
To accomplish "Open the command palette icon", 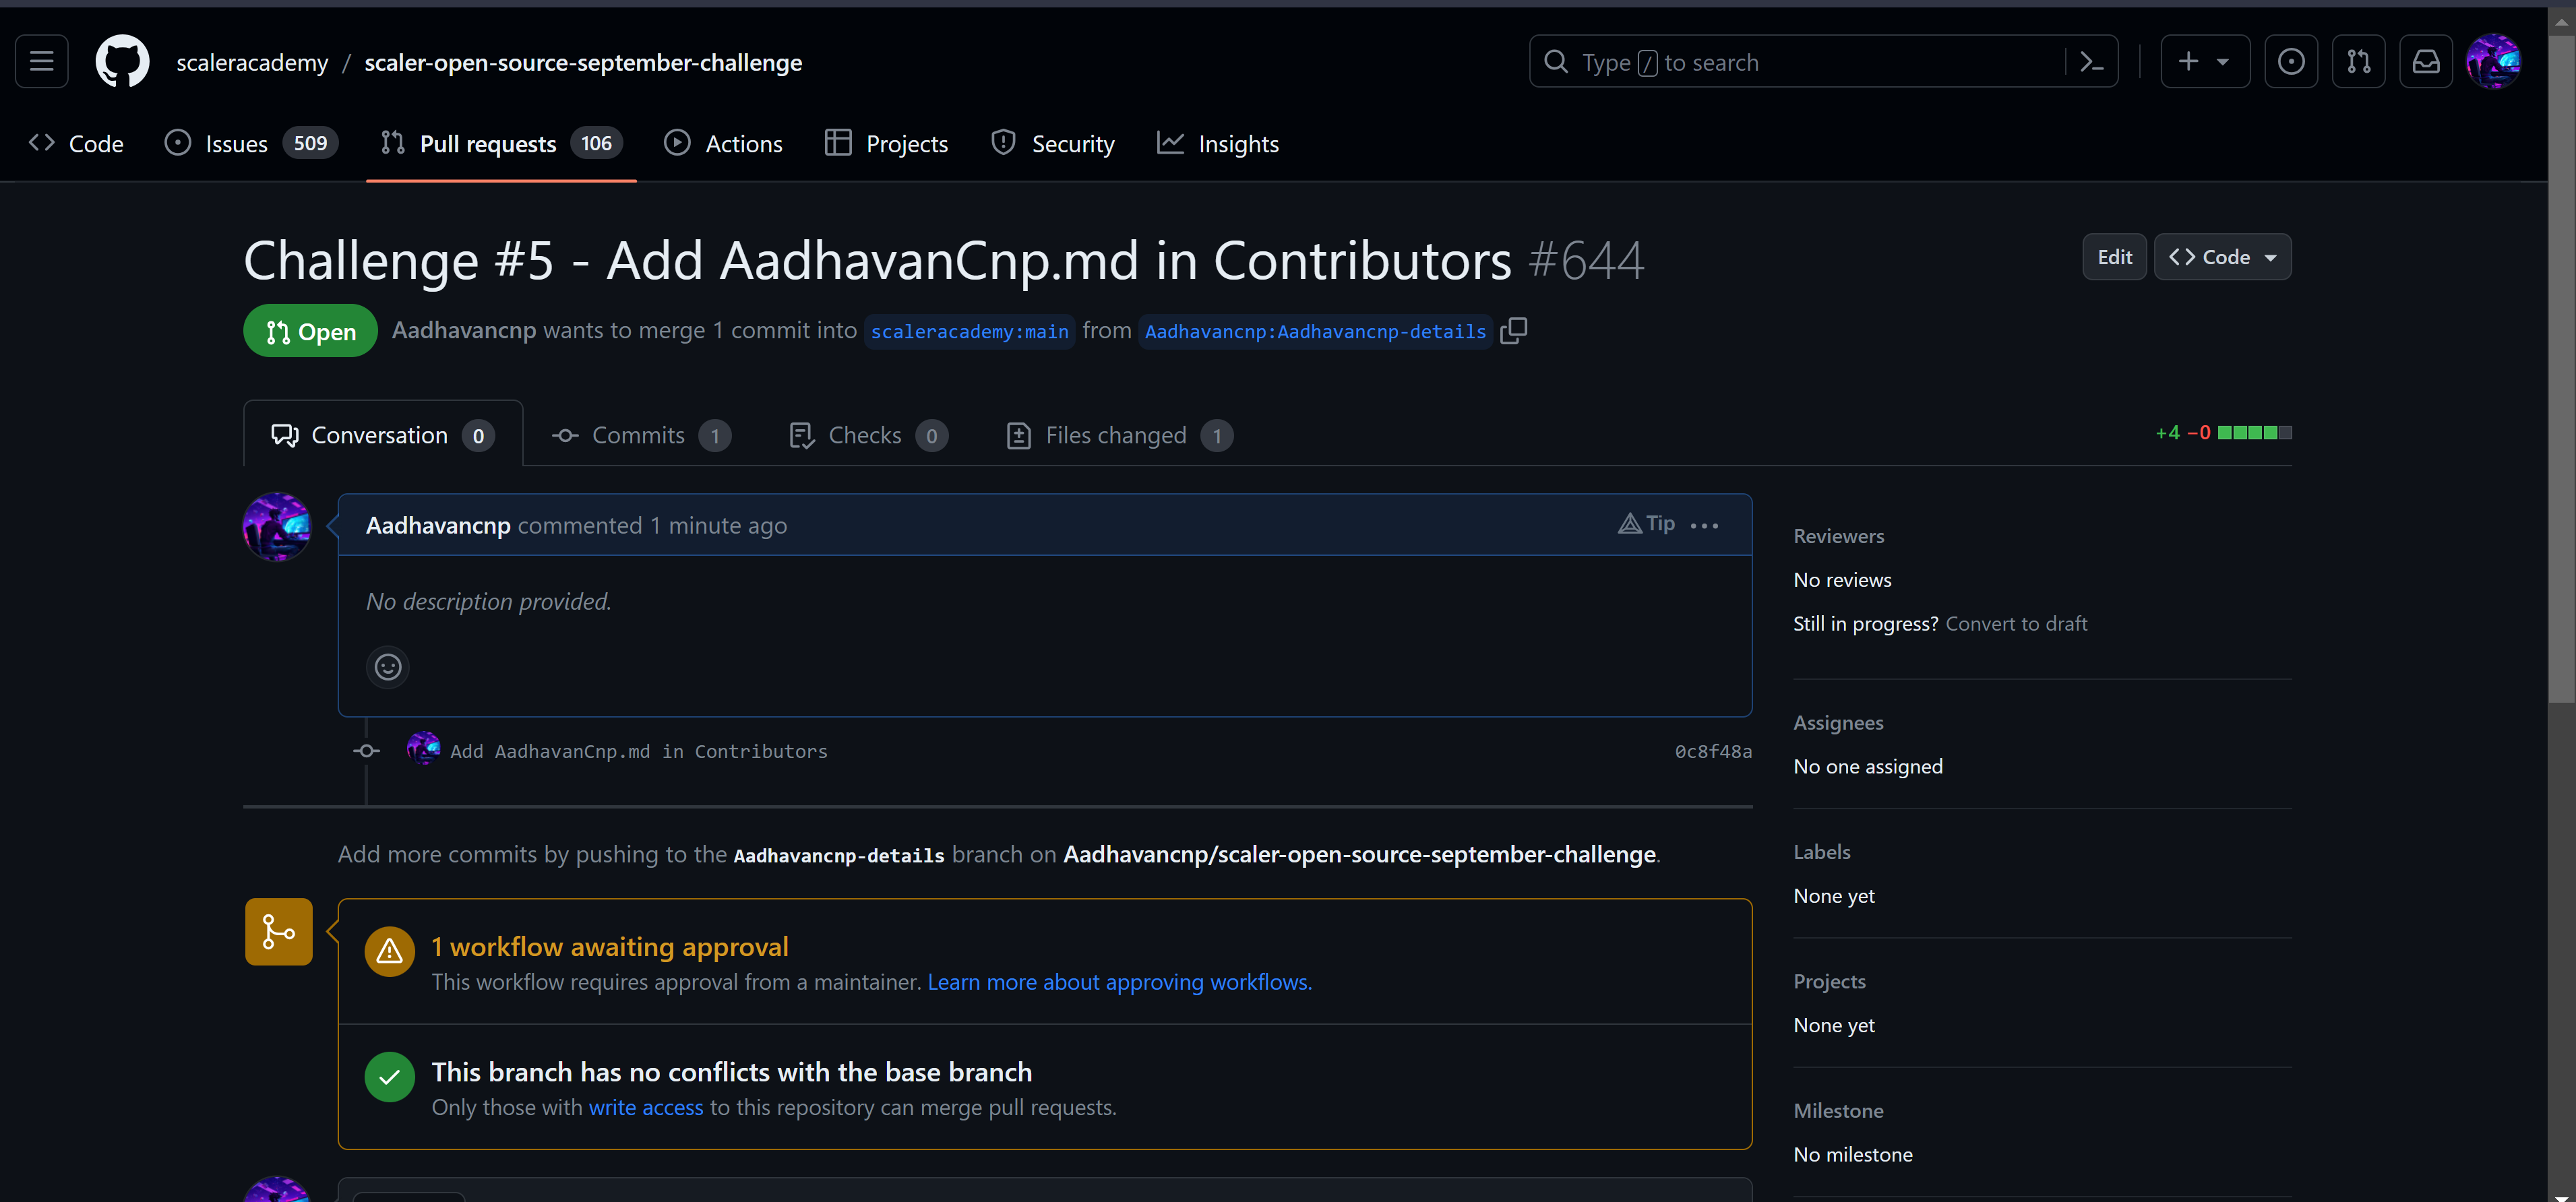I will click(2092, 61).
